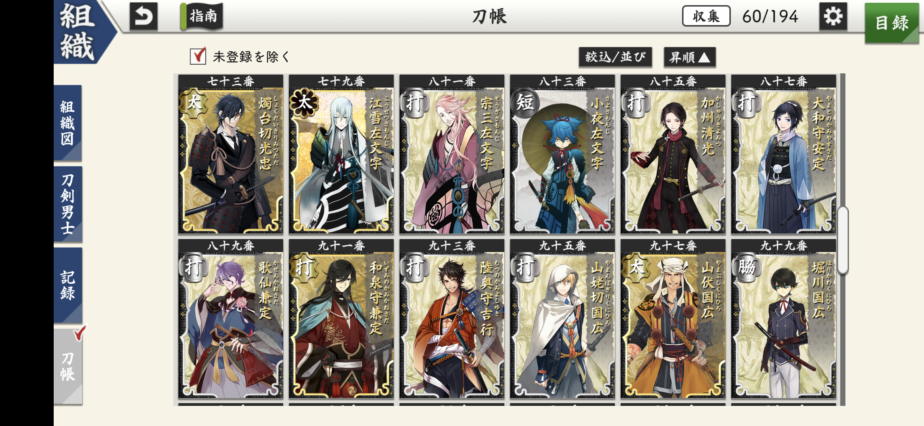Click the card list scrollbar handle

click(x=843, y=240)
